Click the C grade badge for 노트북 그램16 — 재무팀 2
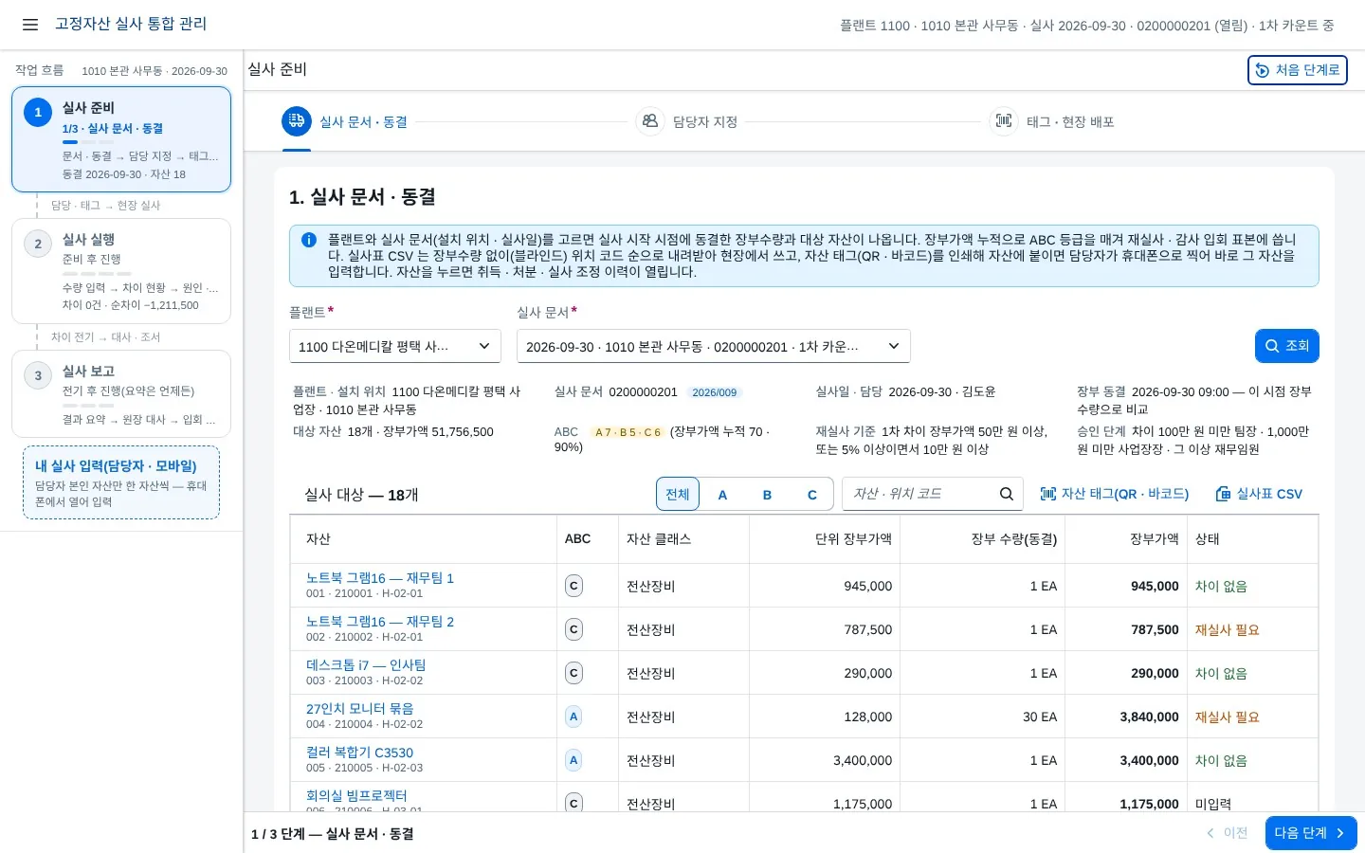1365x853 pixels. pyautogui.click(x=573, y=629)
